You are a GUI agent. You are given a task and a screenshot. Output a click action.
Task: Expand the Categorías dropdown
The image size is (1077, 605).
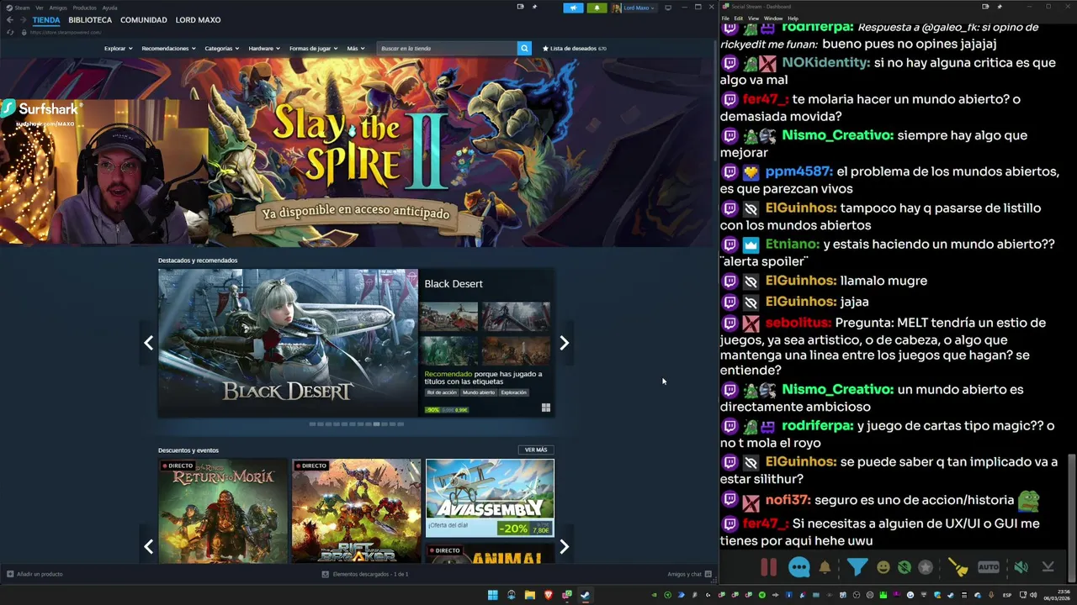point(221,49)
